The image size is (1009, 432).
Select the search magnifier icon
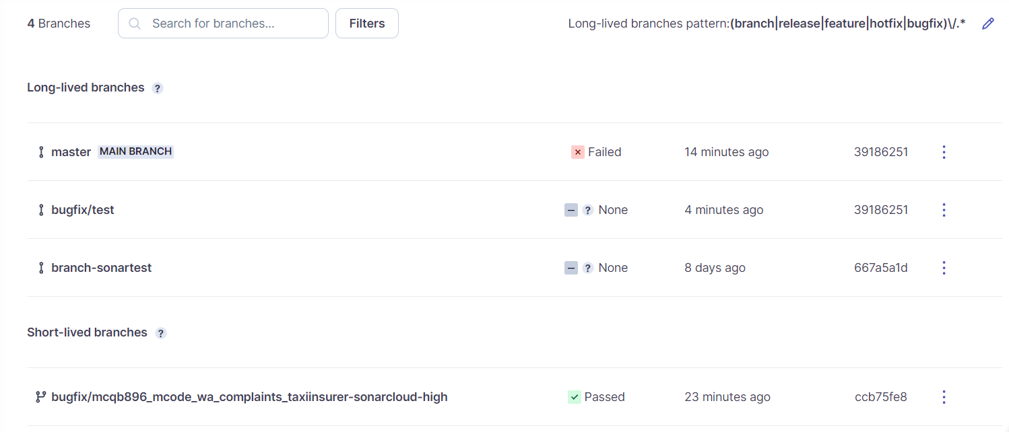(134, 23)
